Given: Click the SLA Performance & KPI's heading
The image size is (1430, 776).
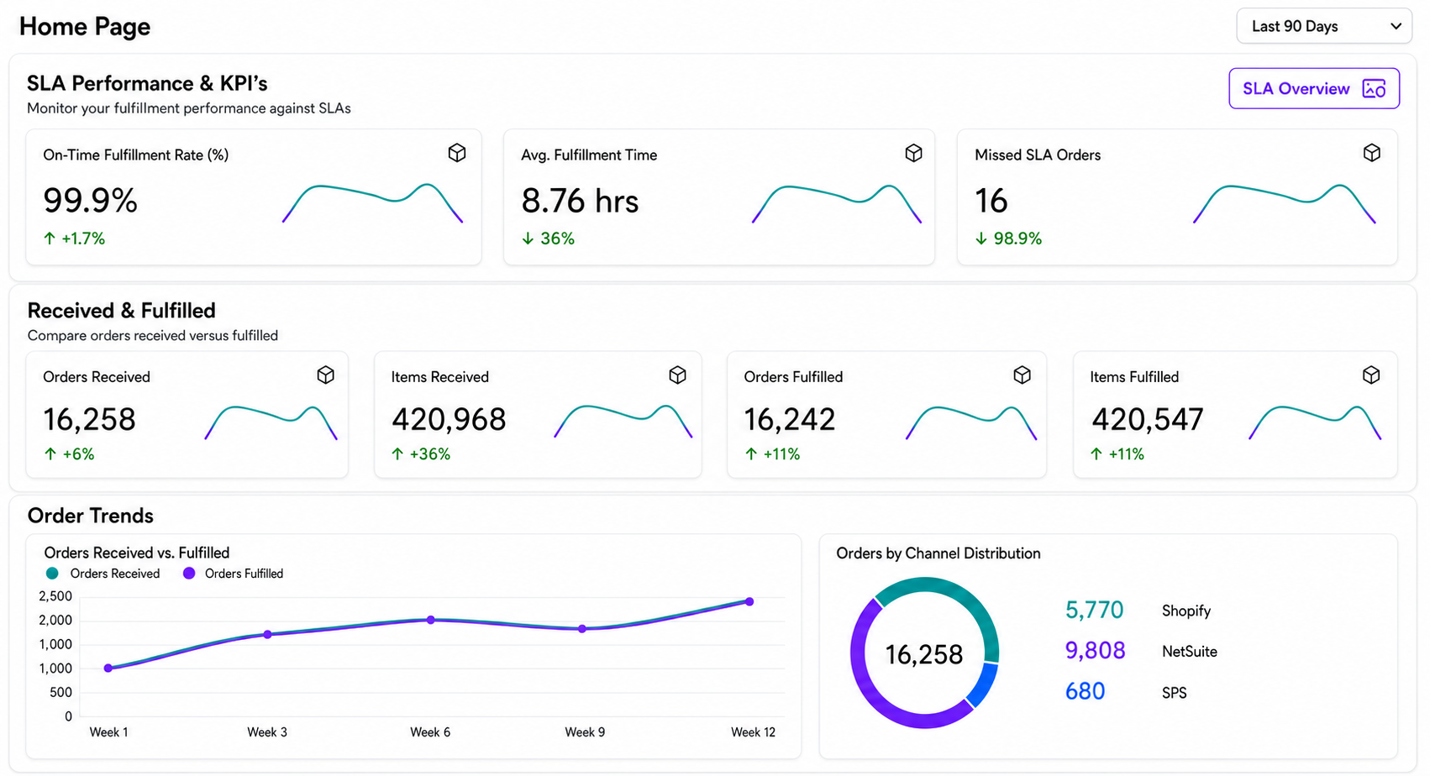Looking at the screenshot, I should pyautogui.click(x=147, y=83).
